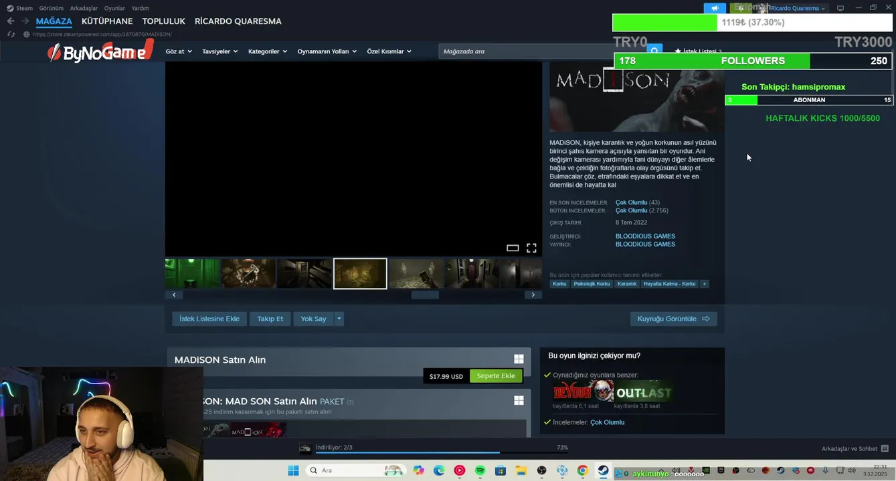Open Spotify from the taskbar

point(480,471)
